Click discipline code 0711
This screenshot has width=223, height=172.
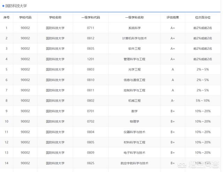91,28
